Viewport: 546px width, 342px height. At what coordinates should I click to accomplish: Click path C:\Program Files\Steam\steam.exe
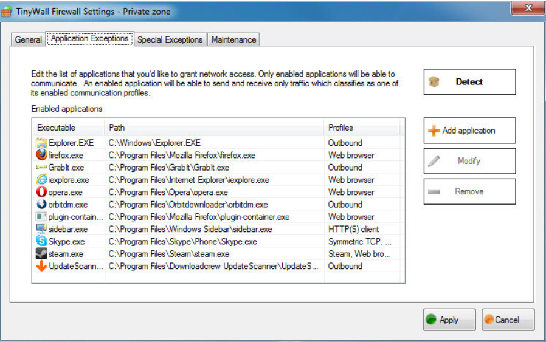(169, 254)
